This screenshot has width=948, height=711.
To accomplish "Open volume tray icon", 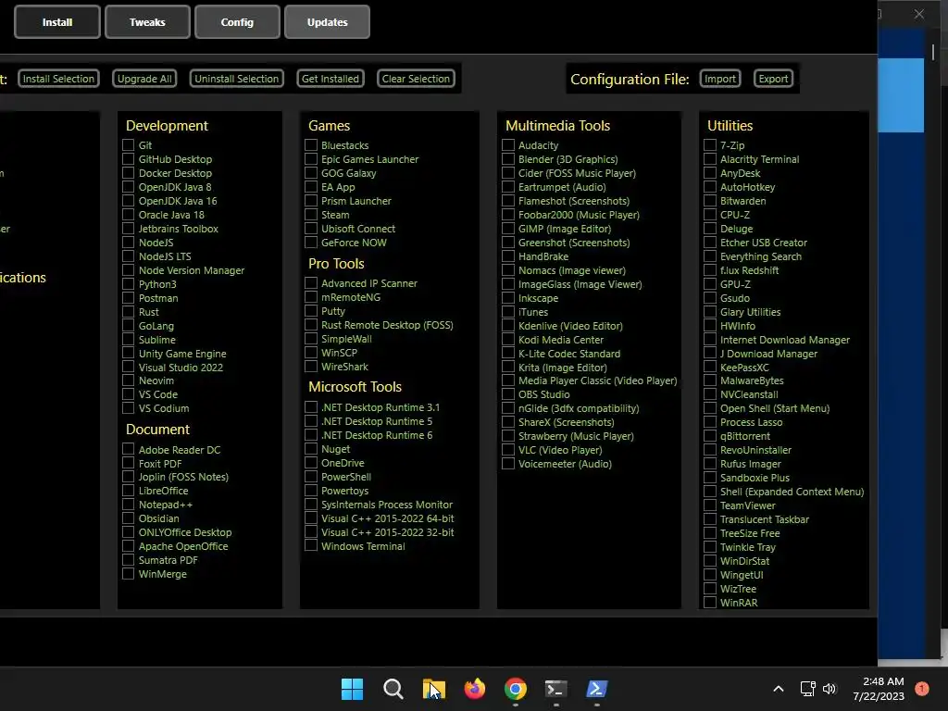I will (x=829, y=689).
